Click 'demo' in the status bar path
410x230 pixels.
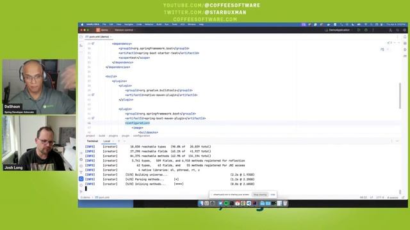85,197
